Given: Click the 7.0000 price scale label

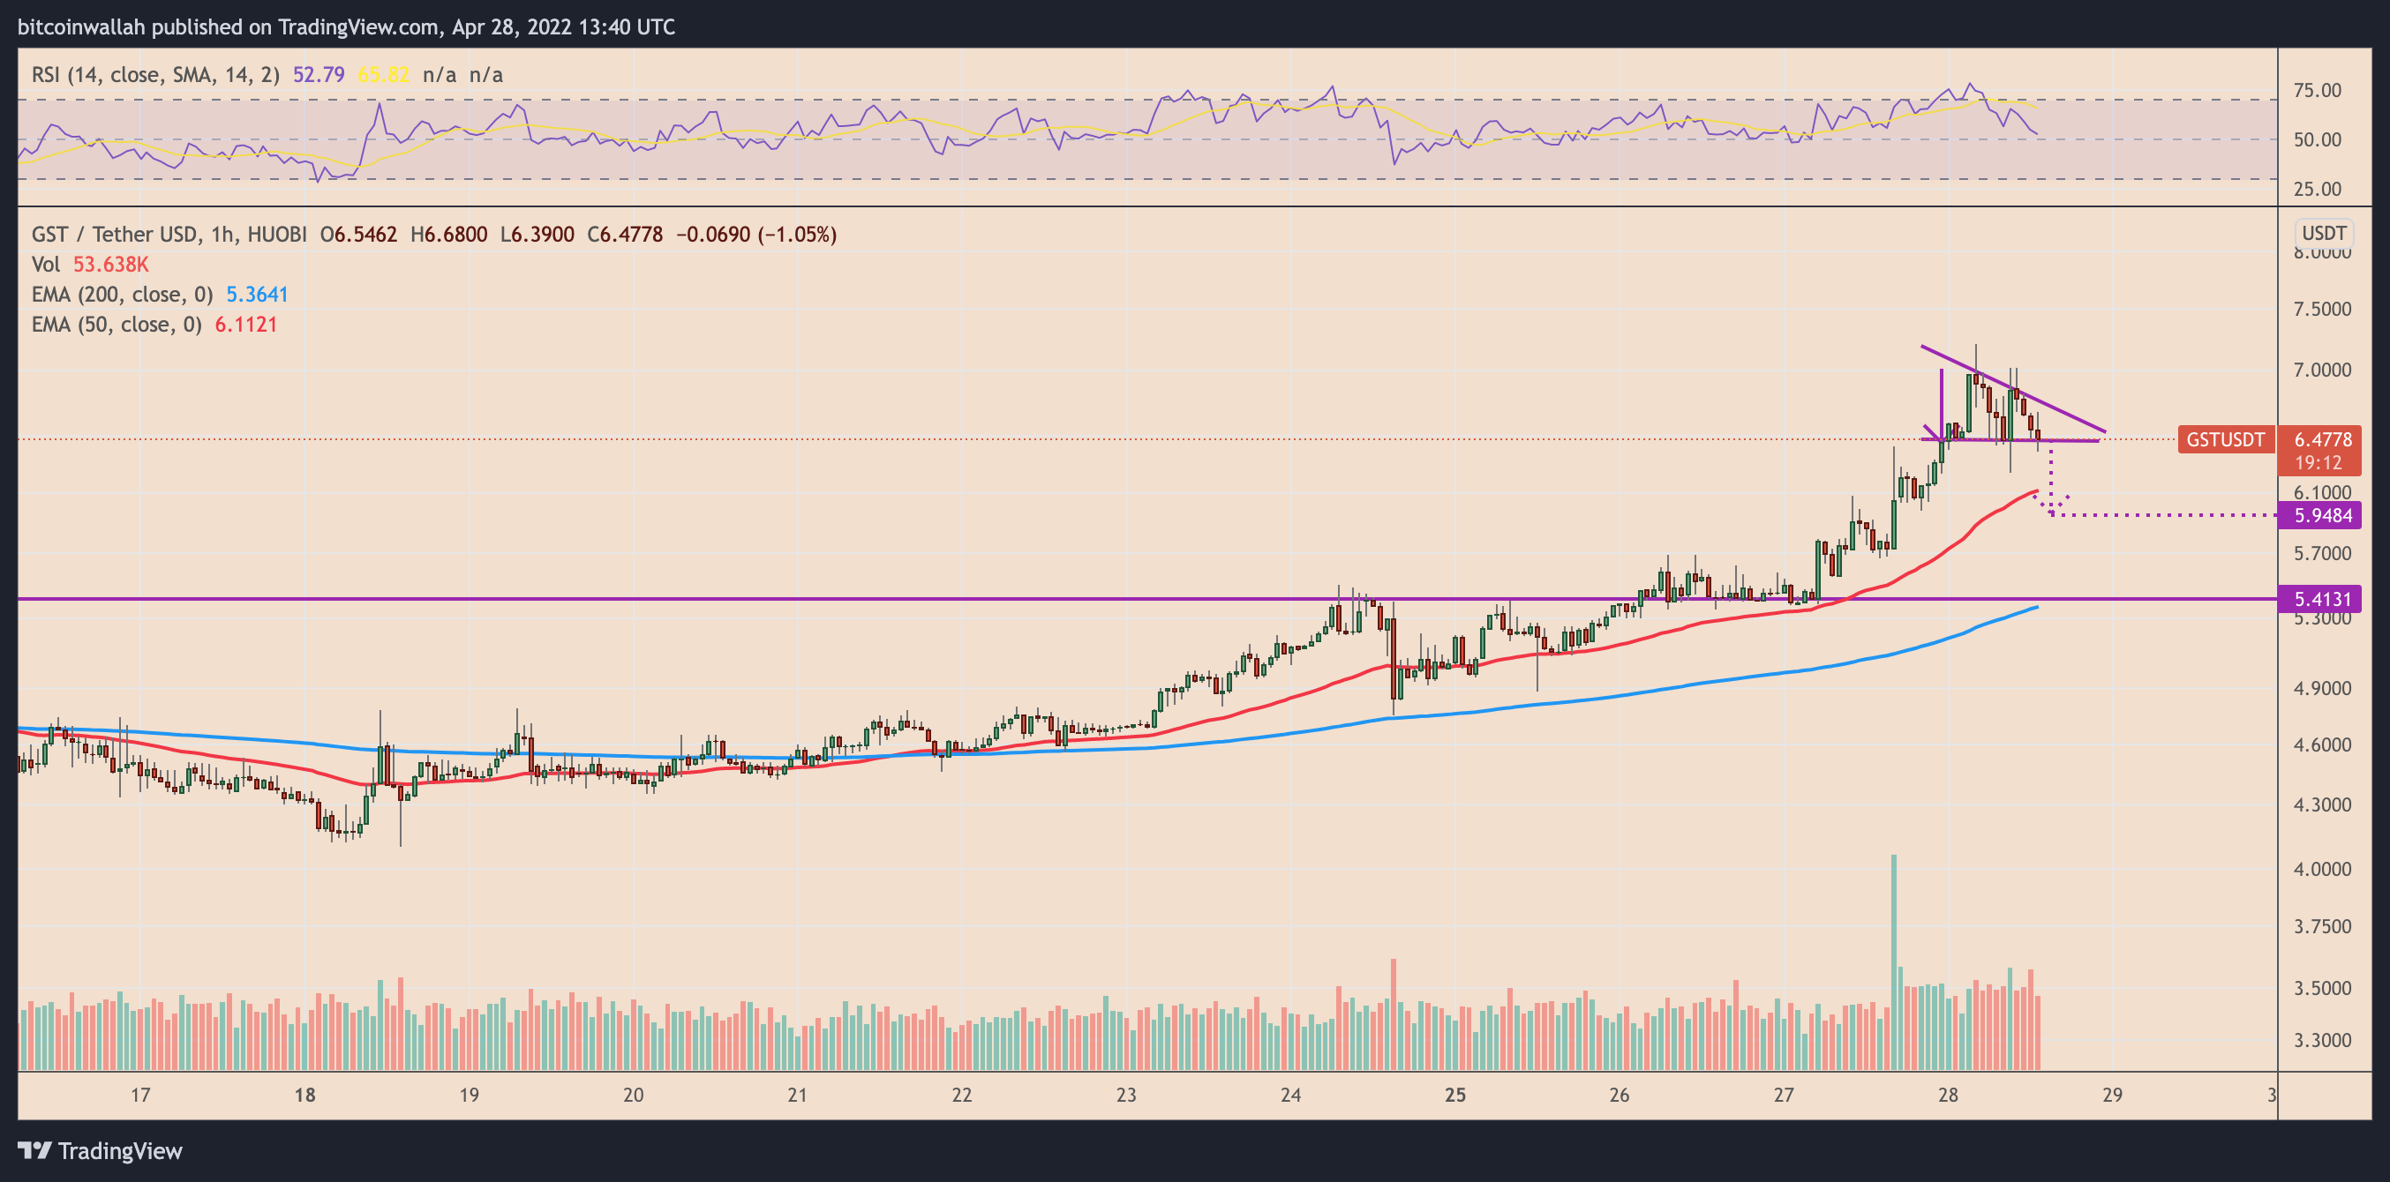Looking at the screenshot, I should (x=2321, y=370).
